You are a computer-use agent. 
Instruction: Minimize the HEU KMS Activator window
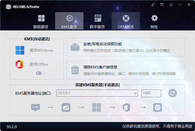[180, 5]
